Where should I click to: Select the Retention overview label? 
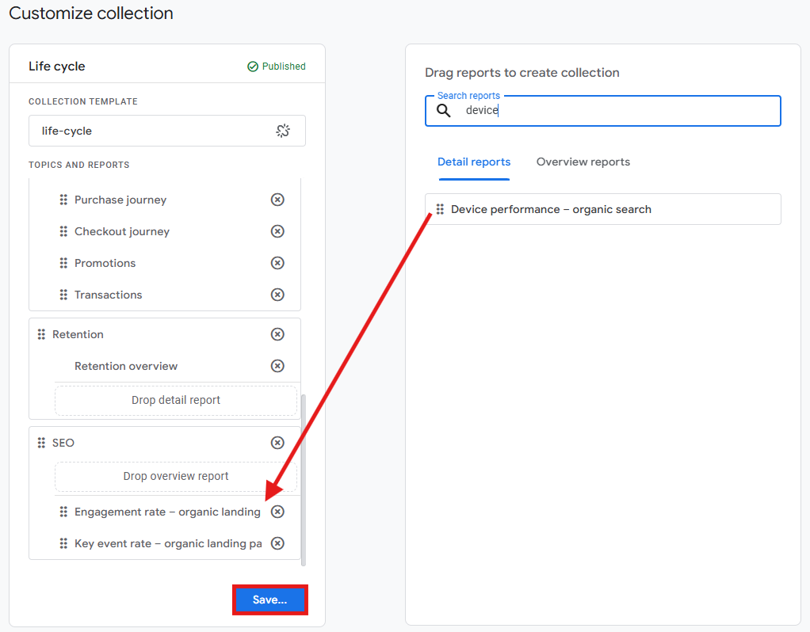pos(126,366)
